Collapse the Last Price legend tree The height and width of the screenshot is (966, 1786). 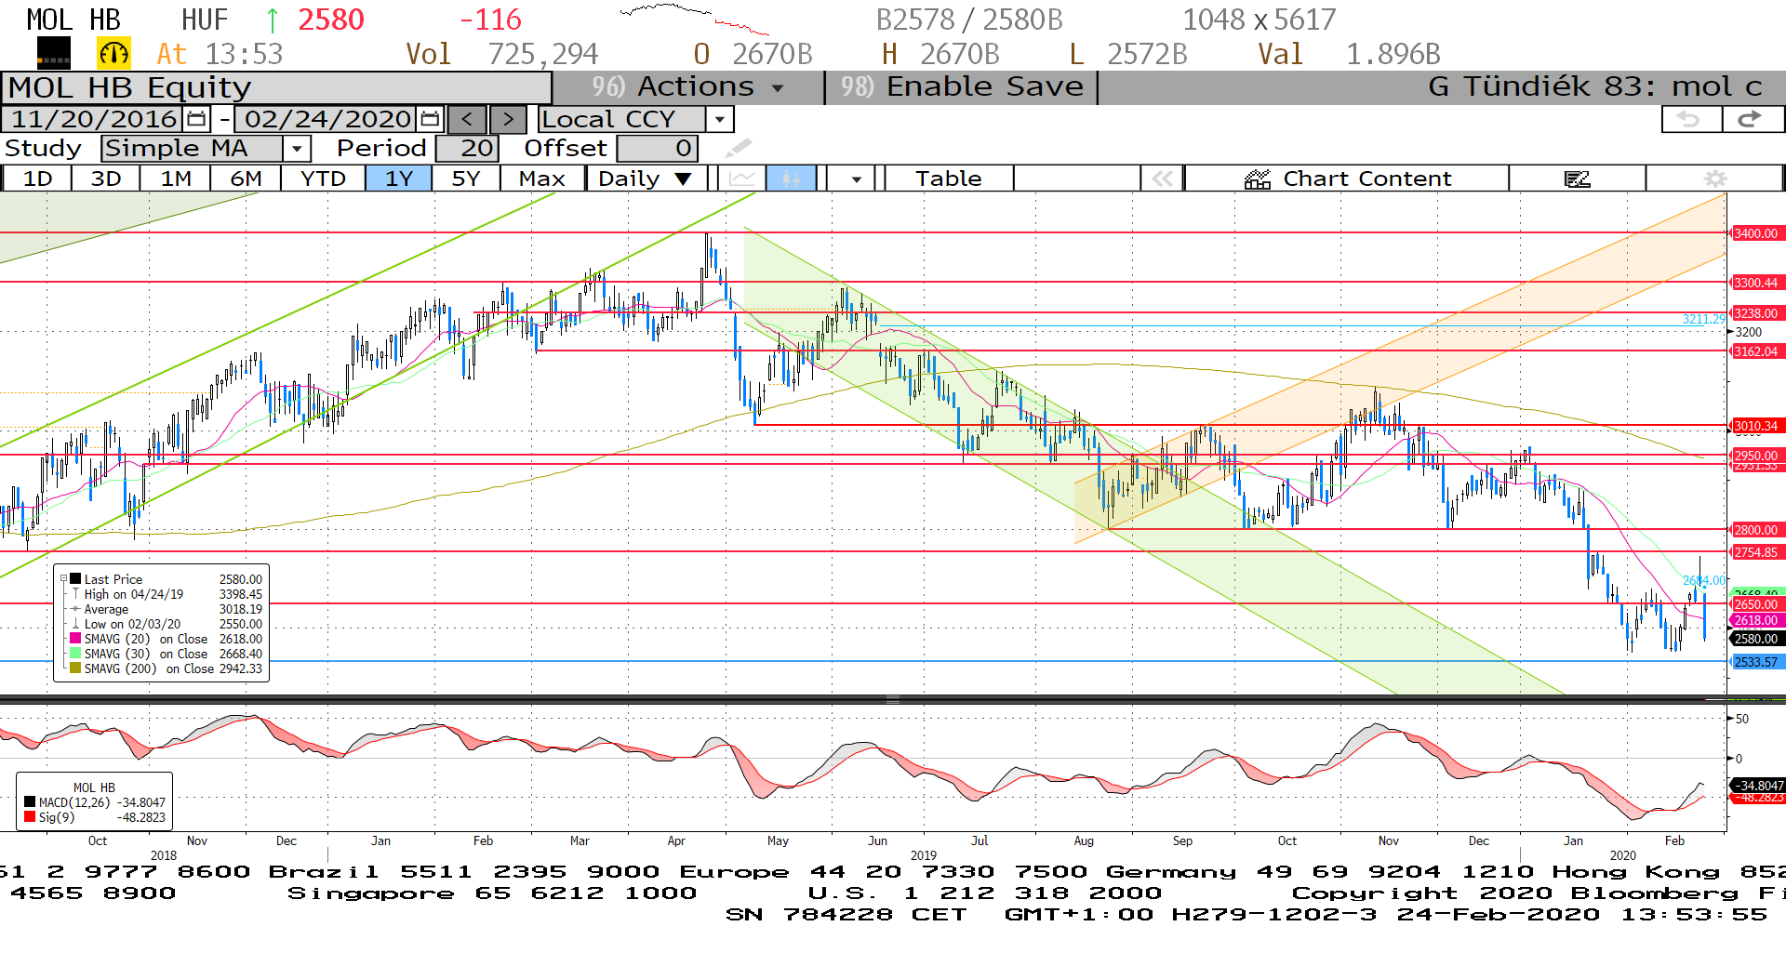pyautogui.click(x=63, y=579)
